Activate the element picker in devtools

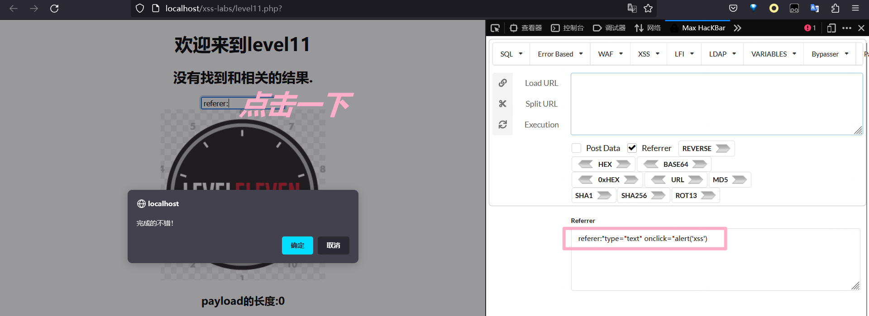click(495, 28)
